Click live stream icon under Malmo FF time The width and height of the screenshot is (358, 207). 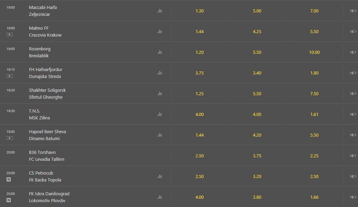click(10, 34)
